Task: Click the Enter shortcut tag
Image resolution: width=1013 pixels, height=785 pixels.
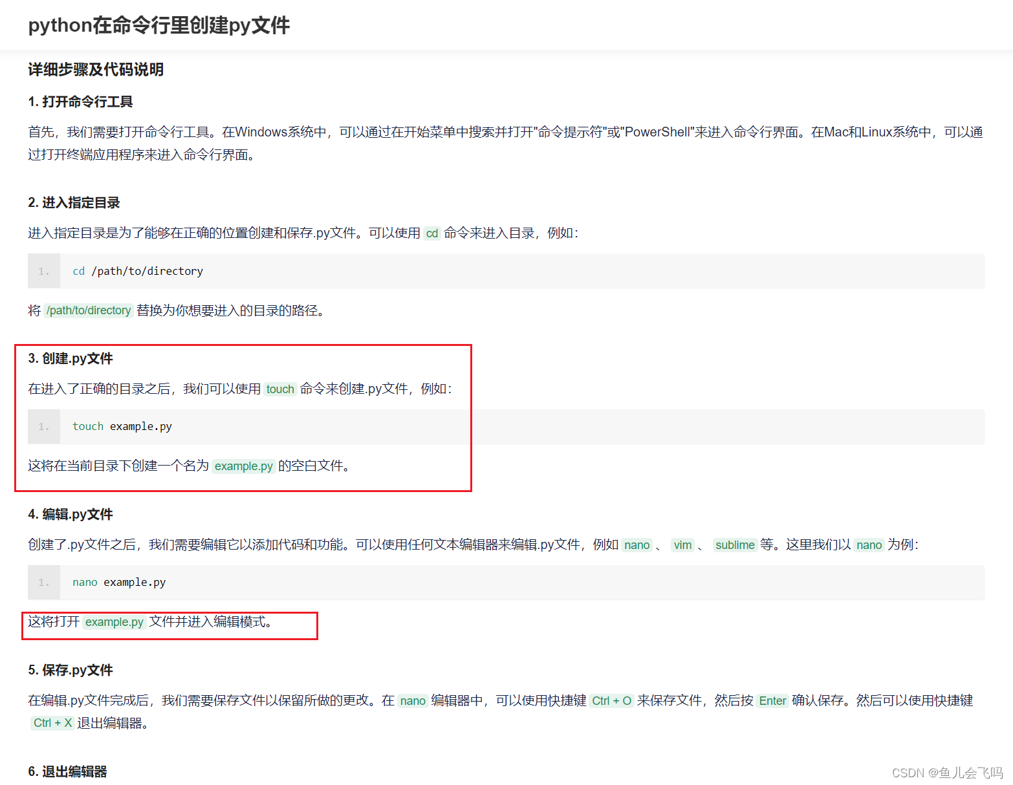Action: [x=772, y=700]
